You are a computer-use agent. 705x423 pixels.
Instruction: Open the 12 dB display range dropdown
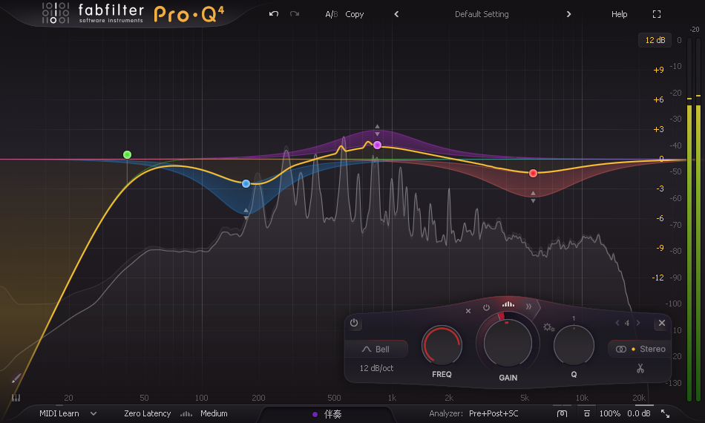coord(655,40)
